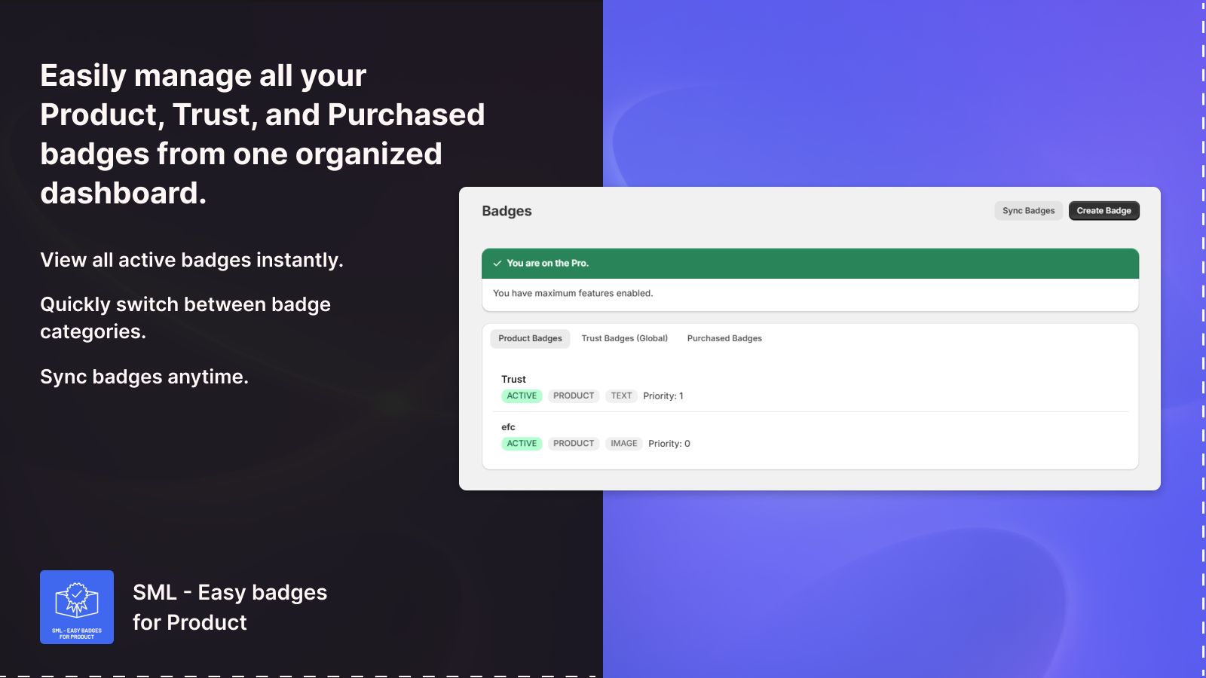This screenshot has height=678, width=1206.
Task: Open the Trust Badges (Global) tab
Action: tap(624, 339)
